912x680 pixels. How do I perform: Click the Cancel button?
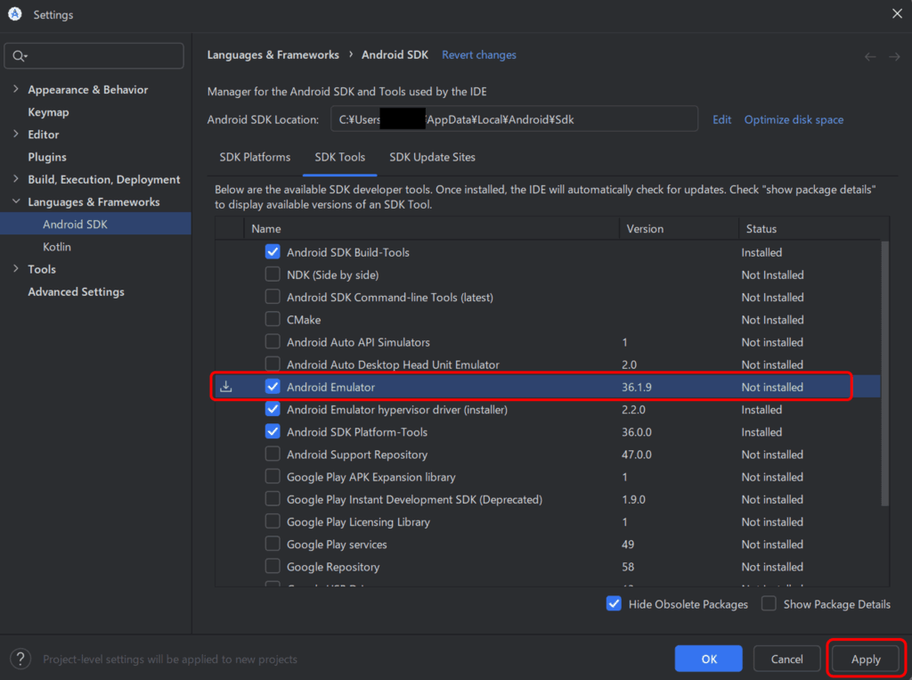786,659
